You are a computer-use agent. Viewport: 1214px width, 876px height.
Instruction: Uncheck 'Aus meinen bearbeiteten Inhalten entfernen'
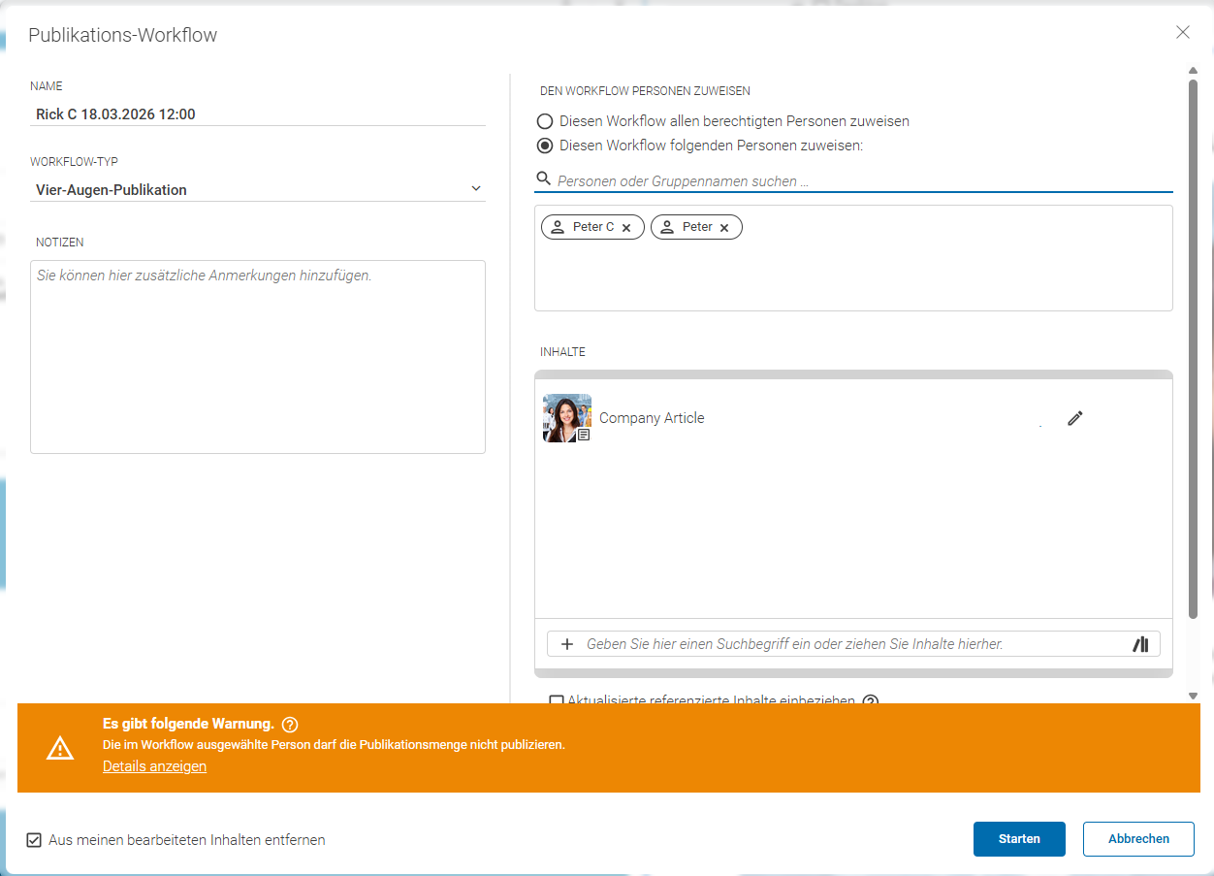point(34,840)
